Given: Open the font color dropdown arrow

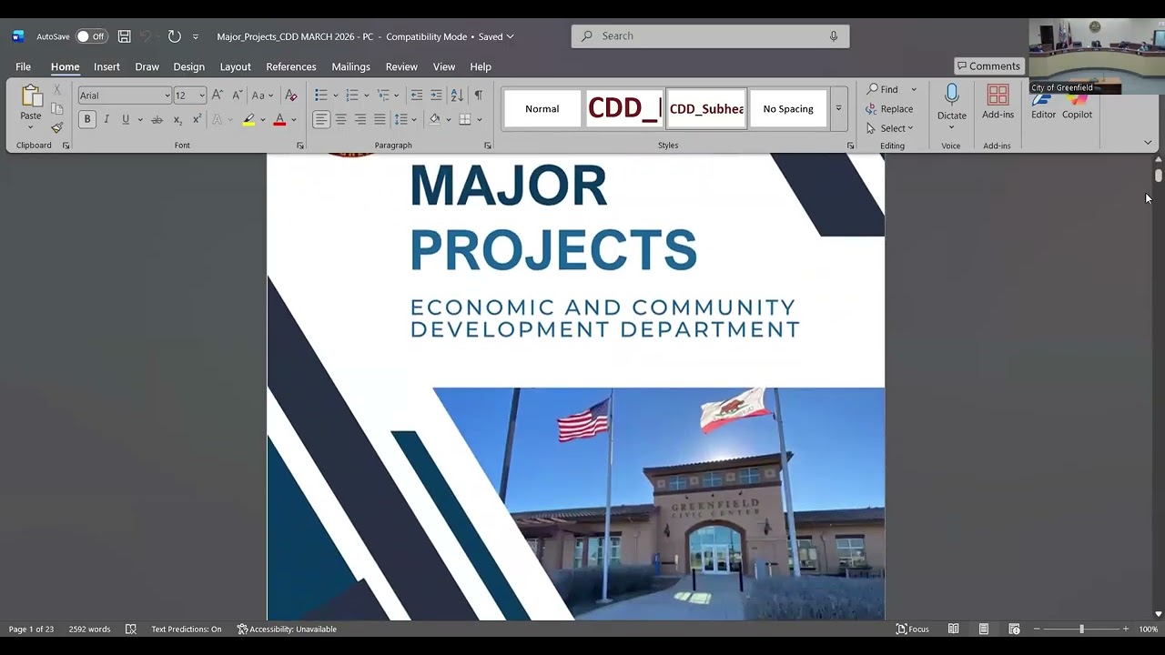Looking at the screenshot, I should tap(293, 120).
